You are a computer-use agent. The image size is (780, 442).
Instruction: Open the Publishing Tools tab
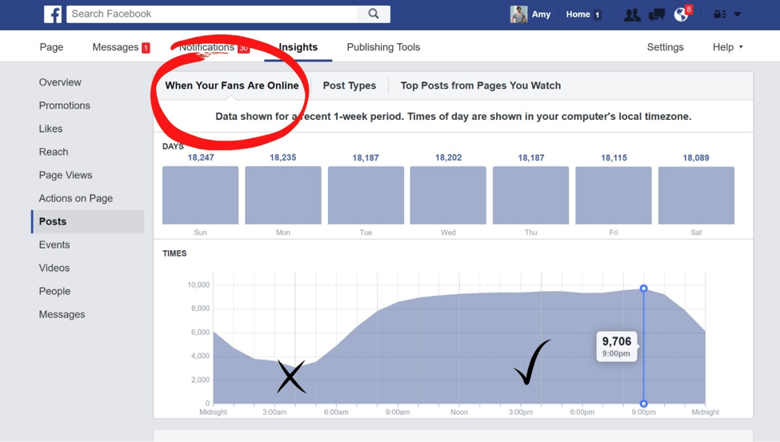pyautogui.click(x=383, y=46)
